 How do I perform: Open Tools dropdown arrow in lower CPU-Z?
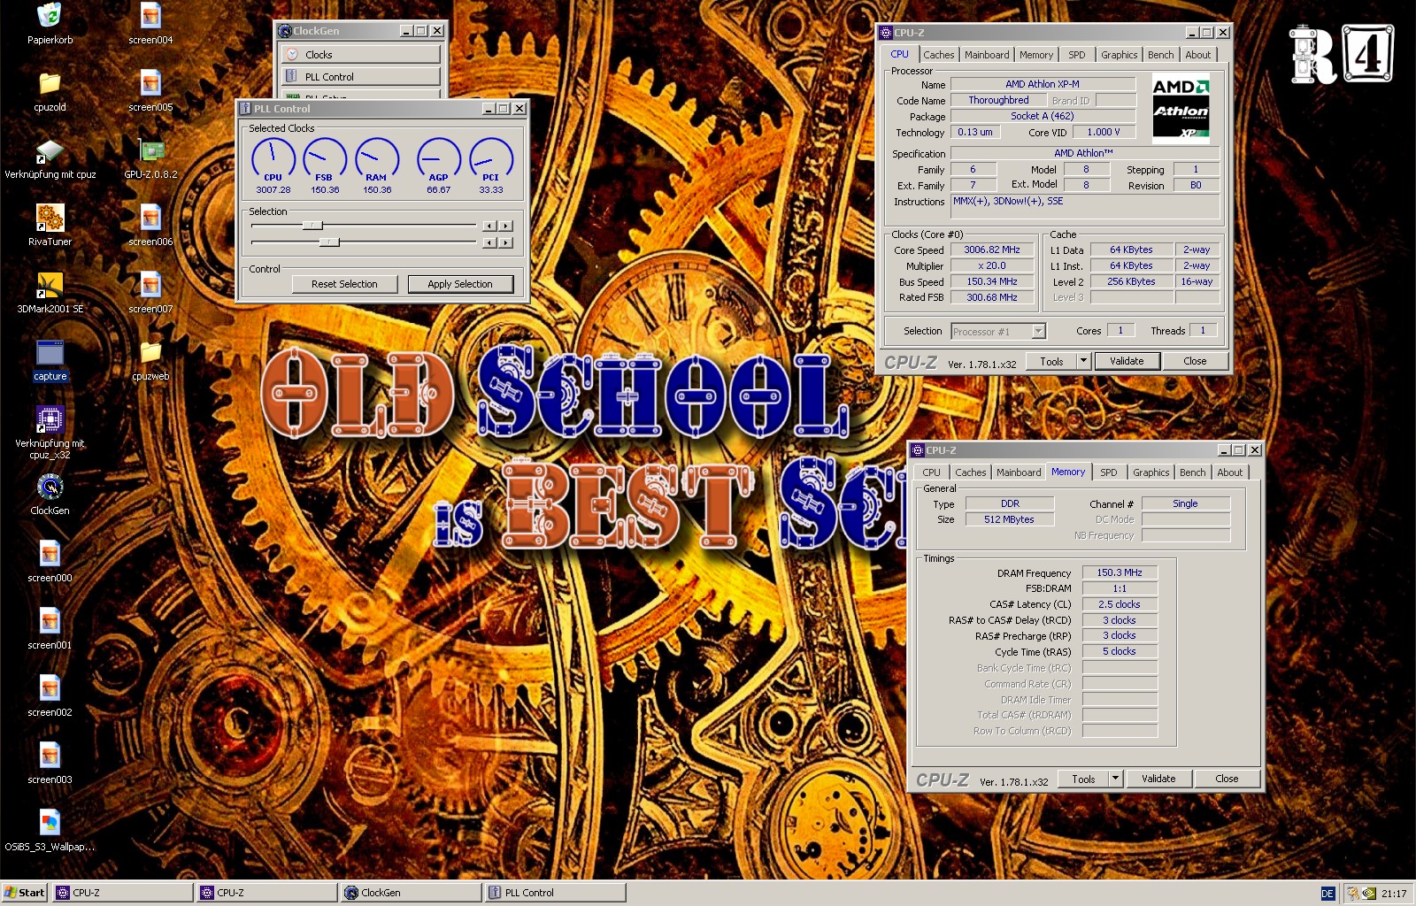(1115, 779)
